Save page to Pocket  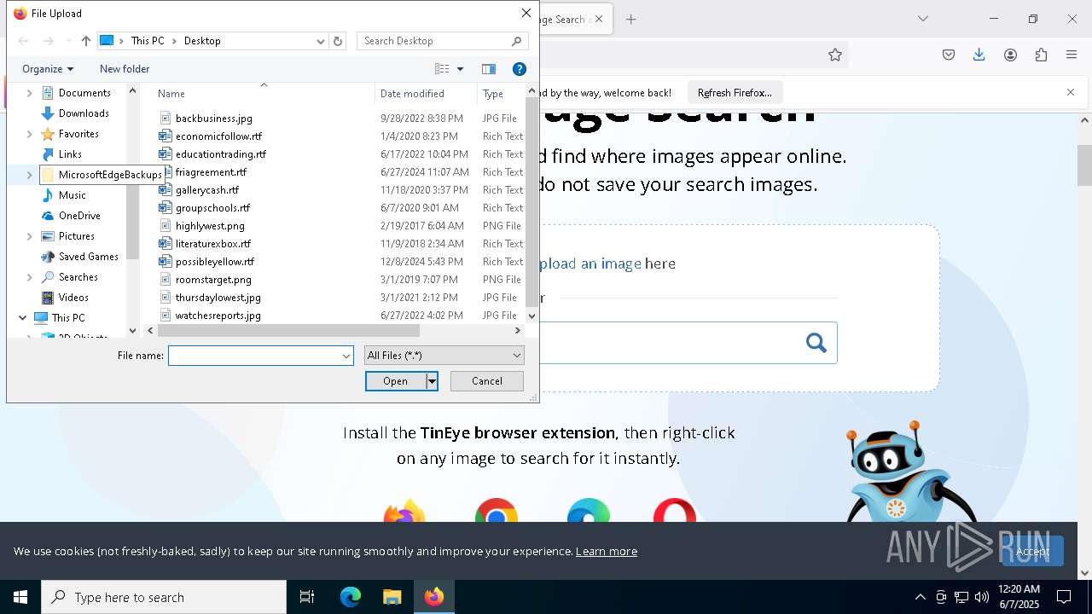pyautogui.click(x=949, y=55)
